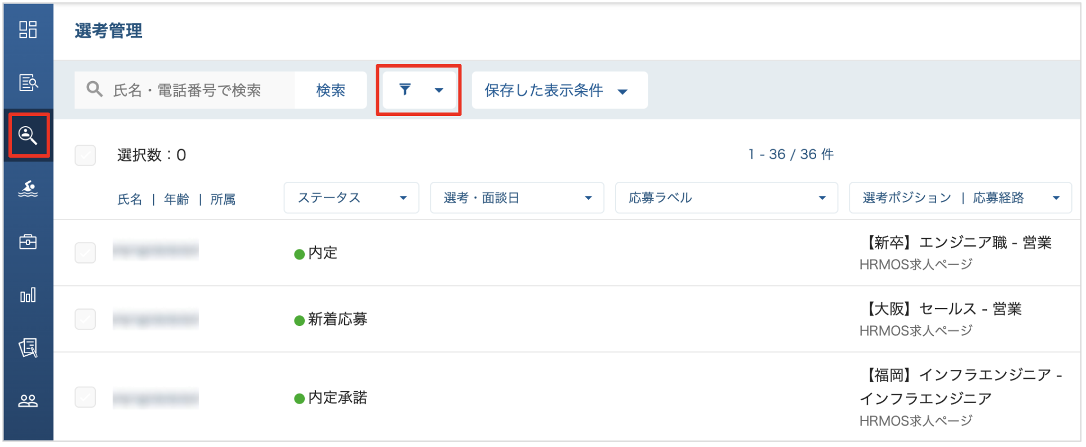Check the box for the 新着応募 row
Screen dimensions: 1086x447
(85, 319)
